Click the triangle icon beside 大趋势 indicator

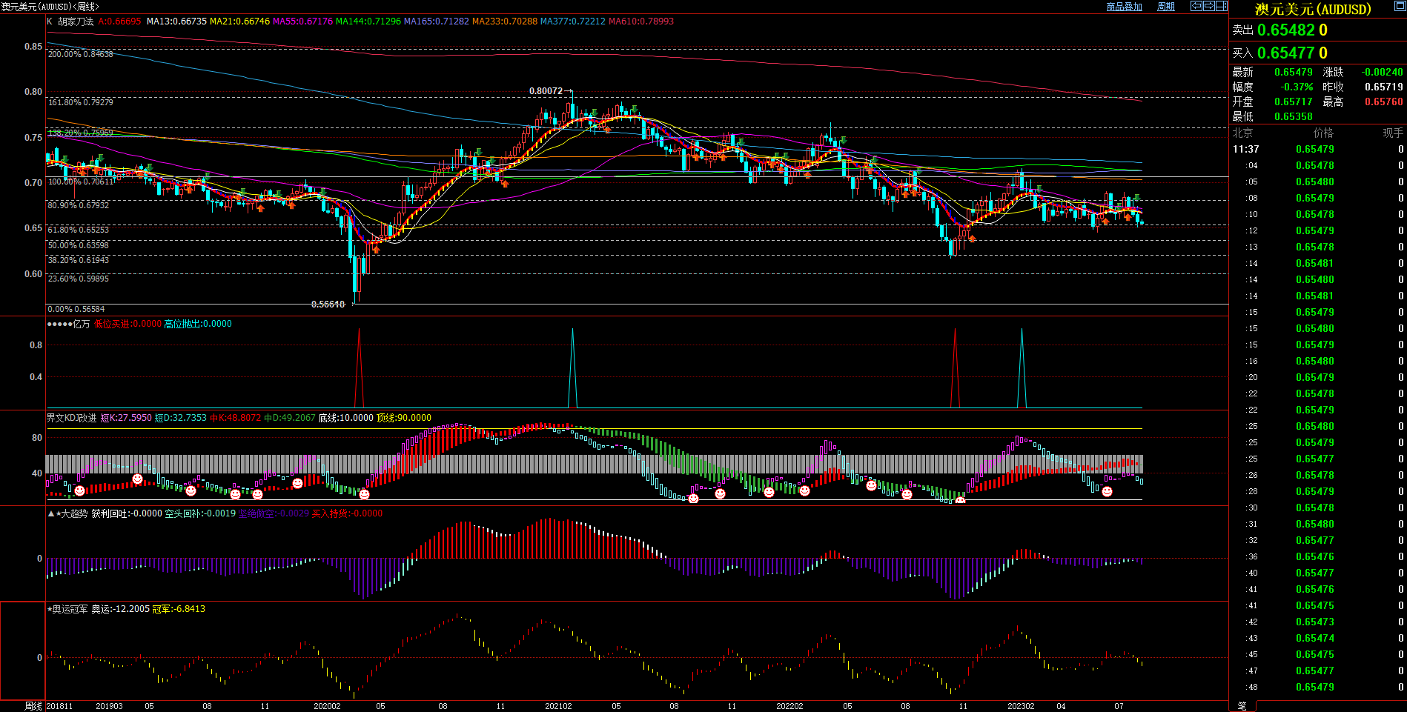(x=50, y=513)
